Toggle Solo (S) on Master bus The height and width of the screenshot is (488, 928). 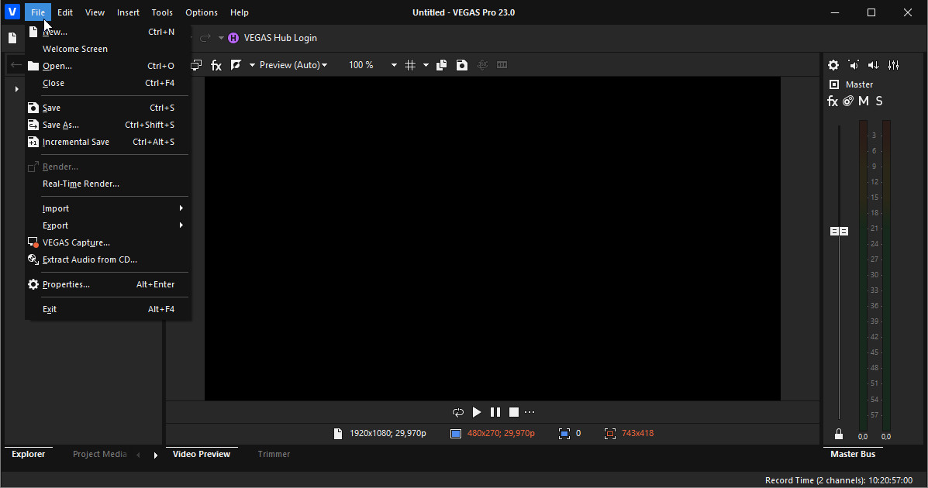(x=879, y=101)
